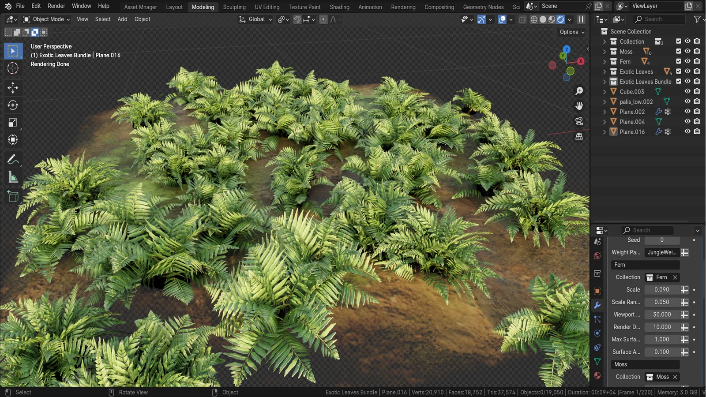The height and width of the screenshot is (397, 706).
Task: Disable the Fern collection render visibility
Action: pos(696,61)
